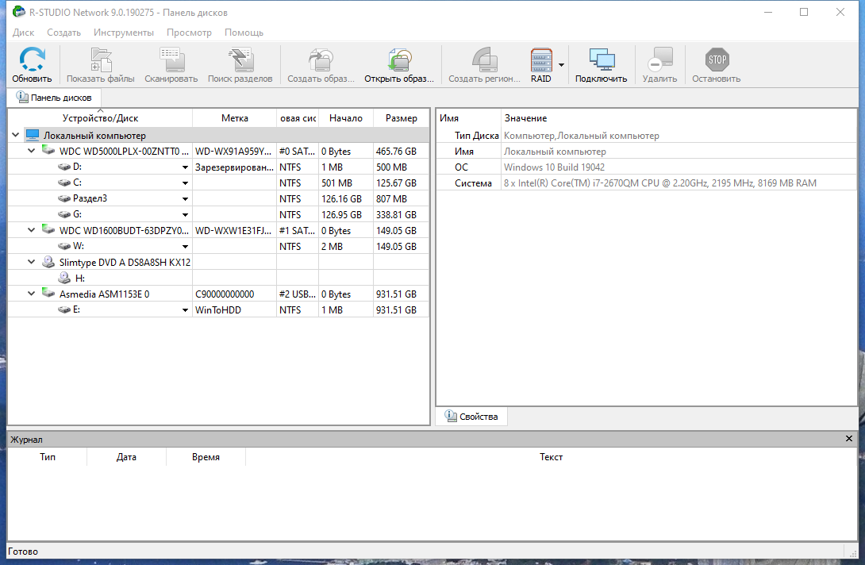Click the Windows 10 Build 19042 value
This screenshot has width=865, height=565.
pyautogui.click(x=554, y=167)
